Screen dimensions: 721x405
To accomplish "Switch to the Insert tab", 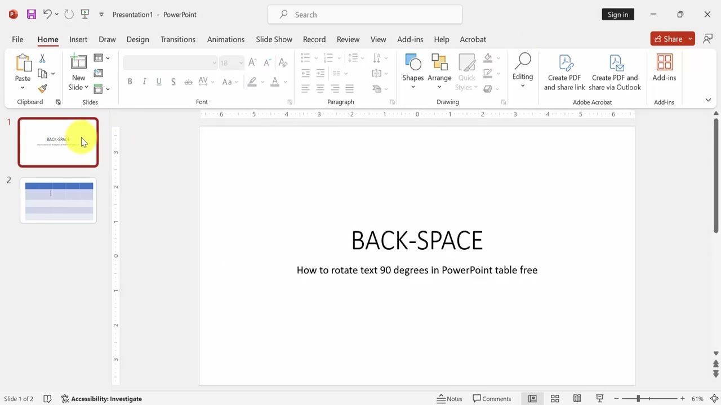I will click(x=78, y=39).
